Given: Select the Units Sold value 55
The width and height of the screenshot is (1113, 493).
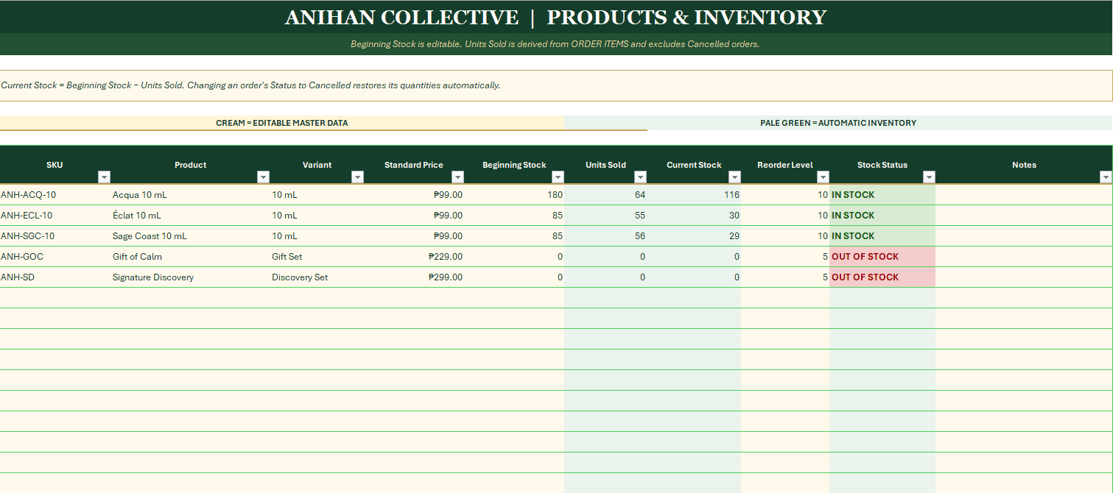Looking at the screenshot, I should tap(605, 216).
